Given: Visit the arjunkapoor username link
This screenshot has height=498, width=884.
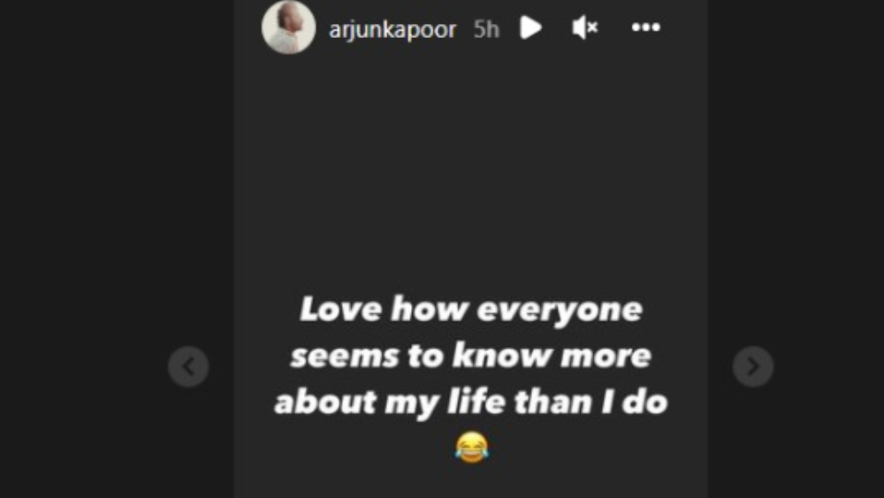Looking at the screenshot, I should [x=392, y=29].
